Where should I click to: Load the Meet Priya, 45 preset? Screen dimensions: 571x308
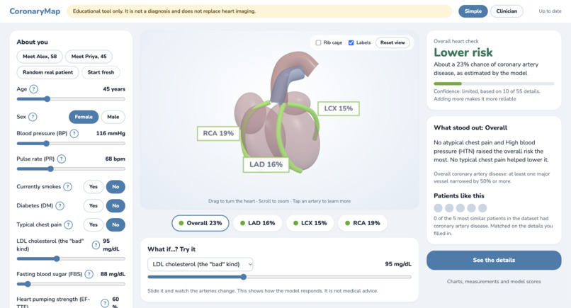click(89, 57)
